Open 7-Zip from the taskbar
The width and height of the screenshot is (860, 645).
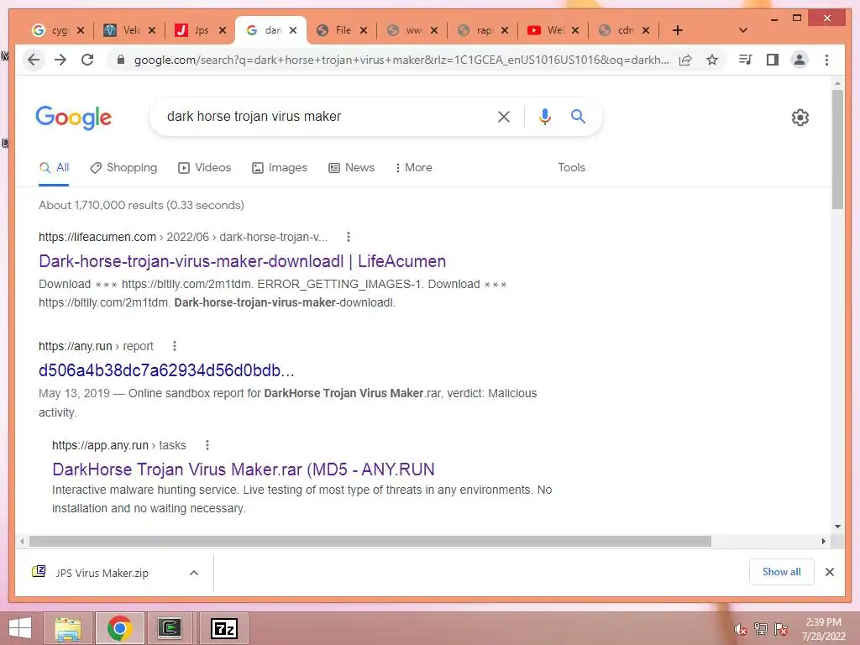pyautogui.click(x=225, y=628)
